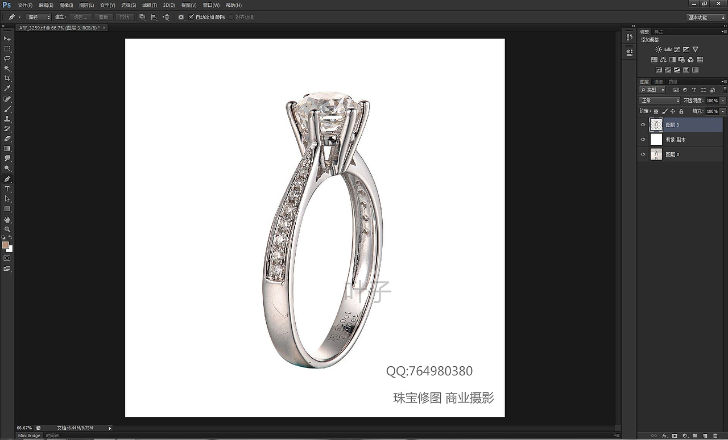Uncheck 自动添加/删除 checkbox
728x440 pixels.
[192, 17]
